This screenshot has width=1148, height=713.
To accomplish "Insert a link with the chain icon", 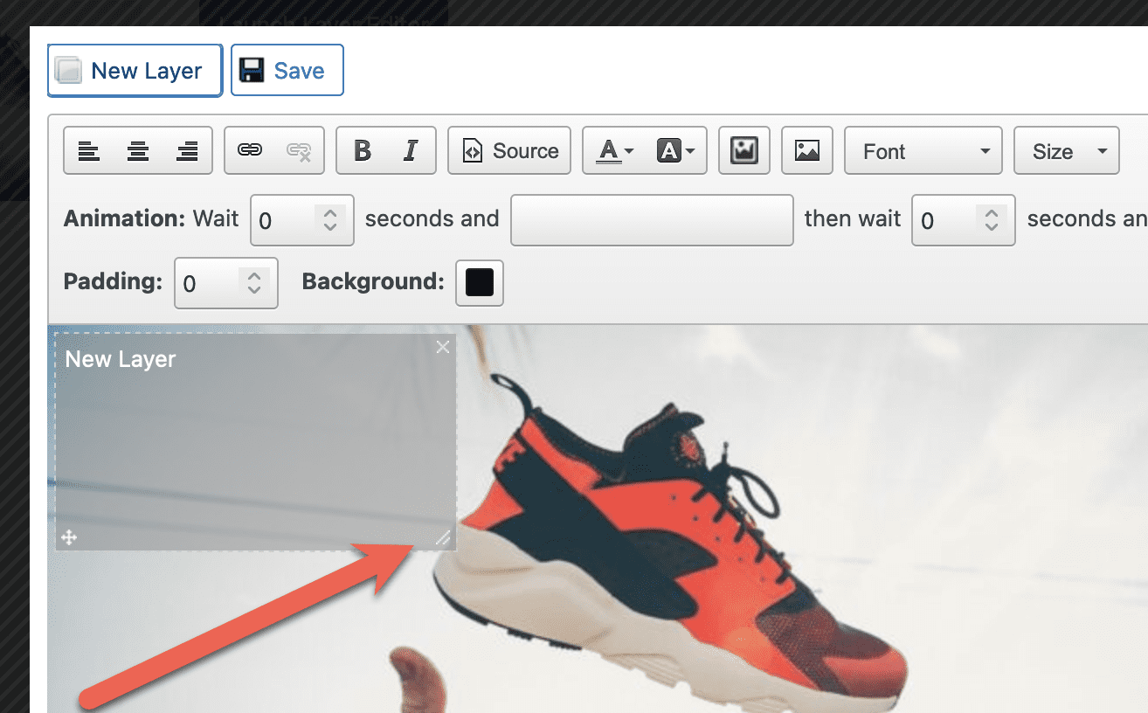I will point(250,151).
